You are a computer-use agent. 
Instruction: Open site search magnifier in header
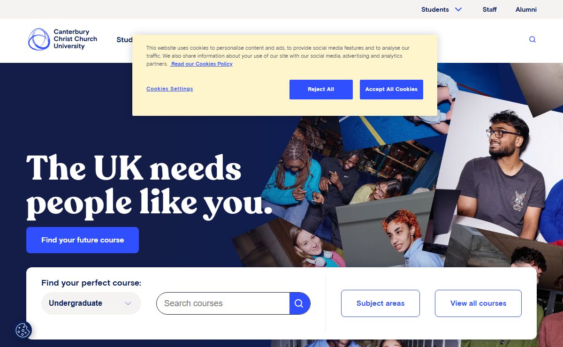pos(533,39)
